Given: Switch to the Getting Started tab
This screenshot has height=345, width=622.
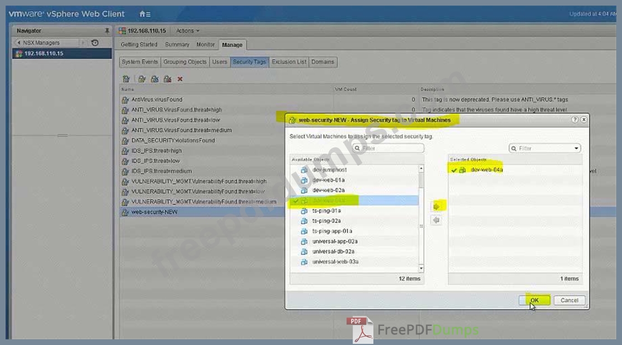Looking at the screenshot, I should coord(139,44).
